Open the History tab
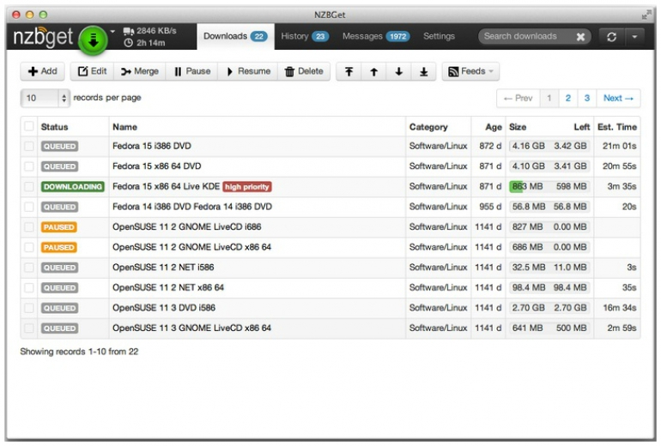Image resolution: width=661 pixels, height=446 pixels. click(x=305, y=36)
